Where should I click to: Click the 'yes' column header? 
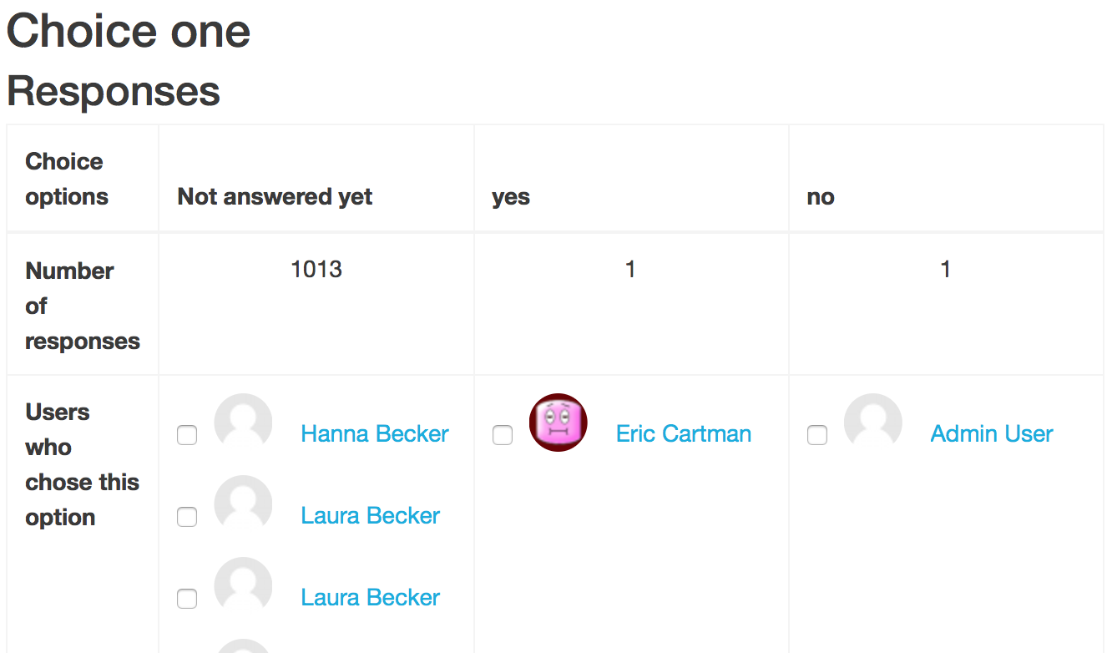pos(511,197)
